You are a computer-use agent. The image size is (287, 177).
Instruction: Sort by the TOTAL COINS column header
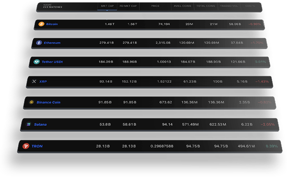tap(206, 6)
